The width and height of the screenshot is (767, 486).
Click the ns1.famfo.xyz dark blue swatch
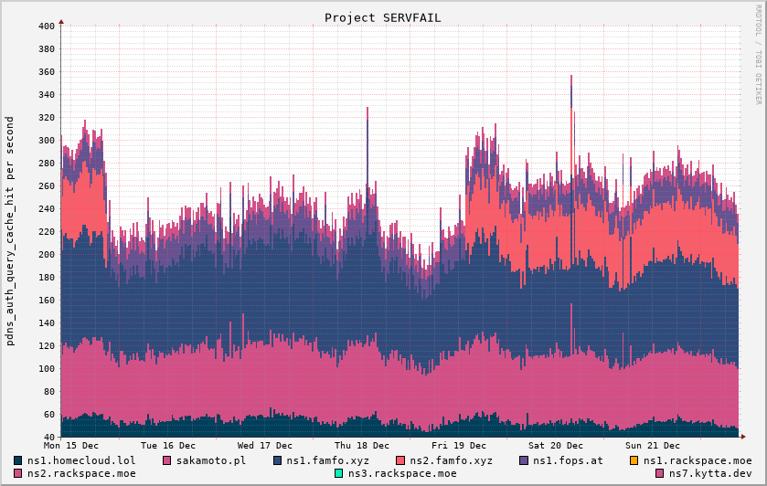coord(278,460)
